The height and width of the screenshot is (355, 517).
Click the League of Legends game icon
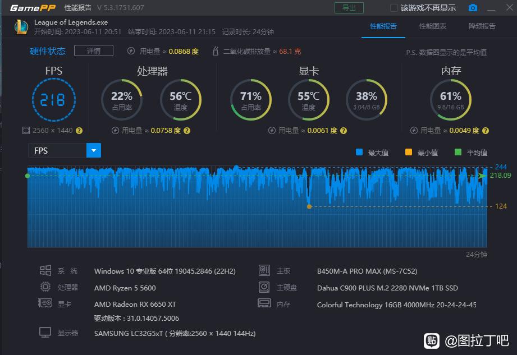point(21,26)
